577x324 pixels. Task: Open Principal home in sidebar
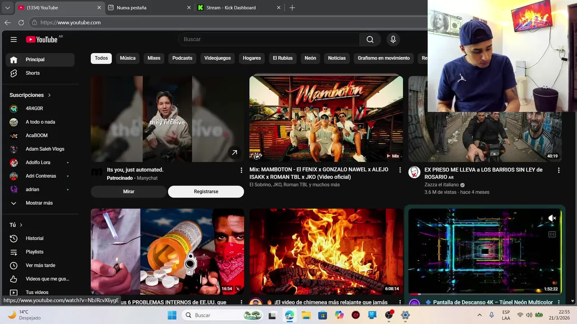pos(40,60)
